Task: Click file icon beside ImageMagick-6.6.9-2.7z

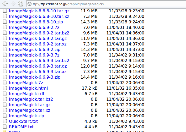Action: pyautogui.click(x=5, y=27)
